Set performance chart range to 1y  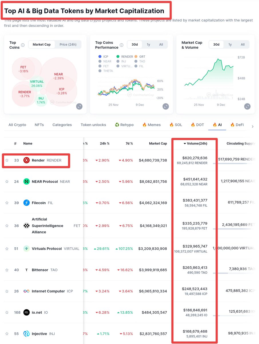pos(148,44)
